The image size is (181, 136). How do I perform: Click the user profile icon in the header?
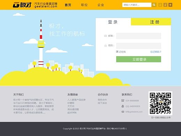(165, 5)
